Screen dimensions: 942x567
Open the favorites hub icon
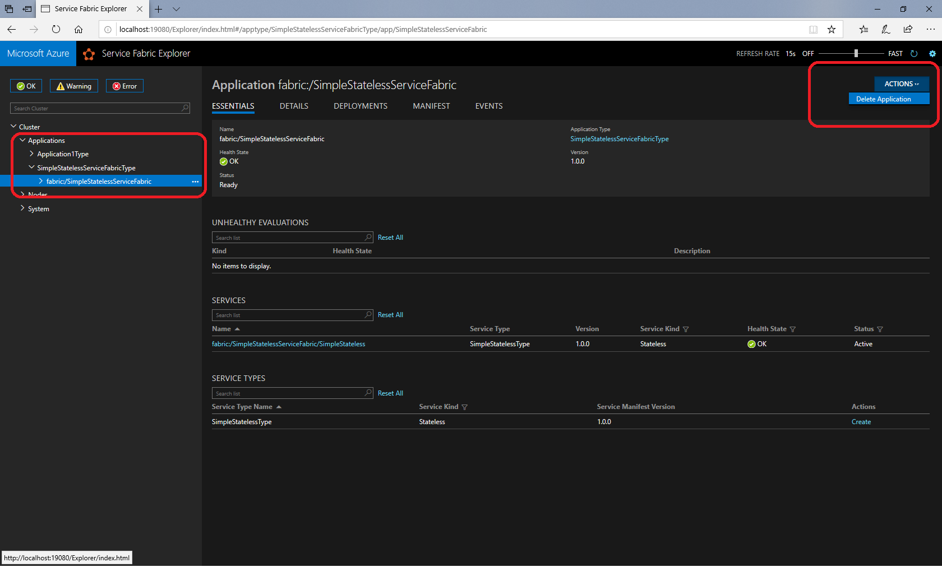[x=863, y=29]
